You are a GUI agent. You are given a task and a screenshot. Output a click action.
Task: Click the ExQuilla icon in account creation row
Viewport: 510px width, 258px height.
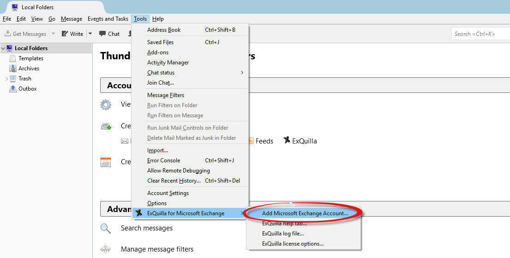tap(287, 141)
